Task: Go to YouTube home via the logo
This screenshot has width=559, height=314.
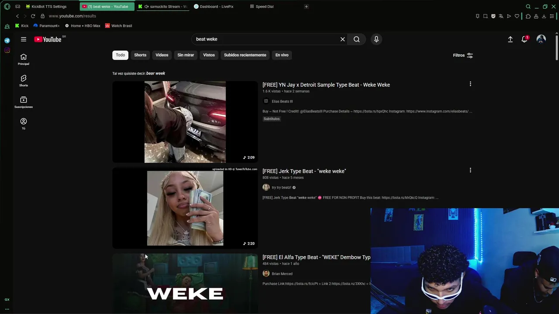Action: 48,39
